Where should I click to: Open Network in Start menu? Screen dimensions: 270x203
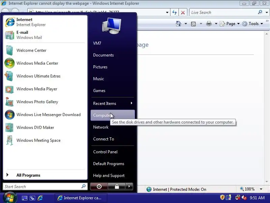[112, 127]
